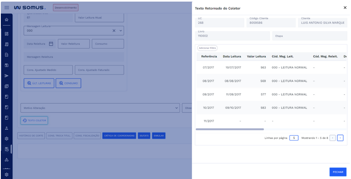The height and width of the screenshot is (179, 351).
Task: Sort by the Data Leitura column header
Action: click(232, 56)
